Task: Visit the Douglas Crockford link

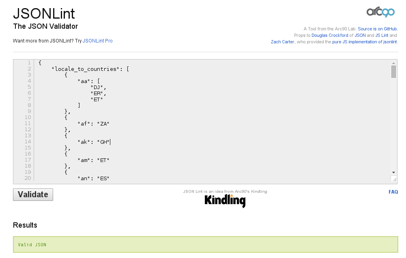Action: 330,35
